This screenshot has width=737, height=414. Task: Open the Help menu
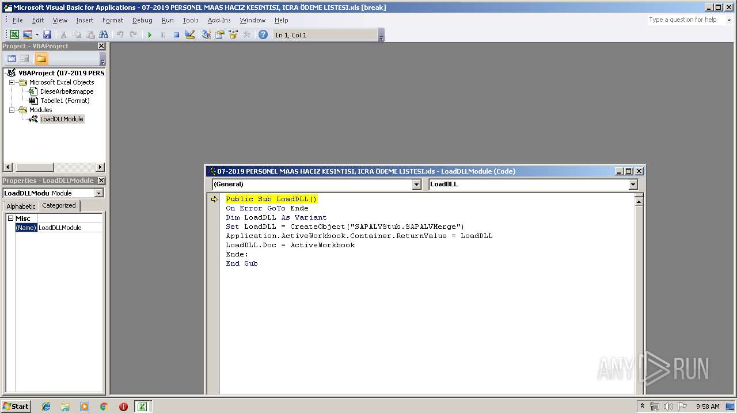click(281, 20)
